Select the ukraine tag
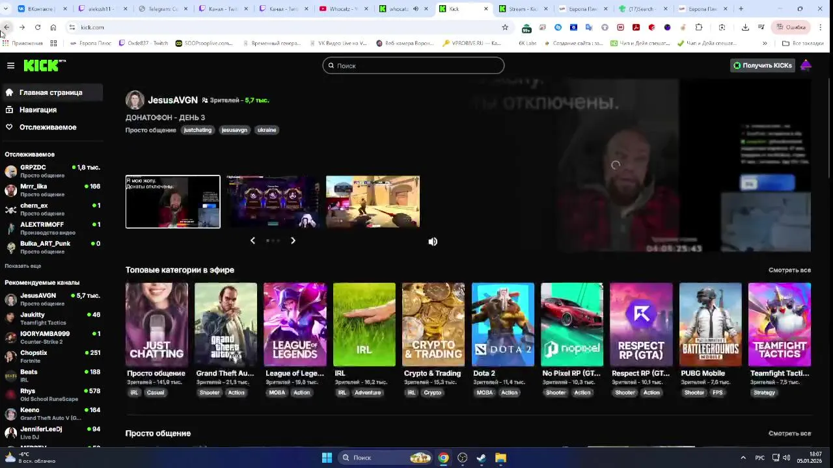The width and height of the screenshot is (833, 468). pyautogui.click(x=267, y=130)
